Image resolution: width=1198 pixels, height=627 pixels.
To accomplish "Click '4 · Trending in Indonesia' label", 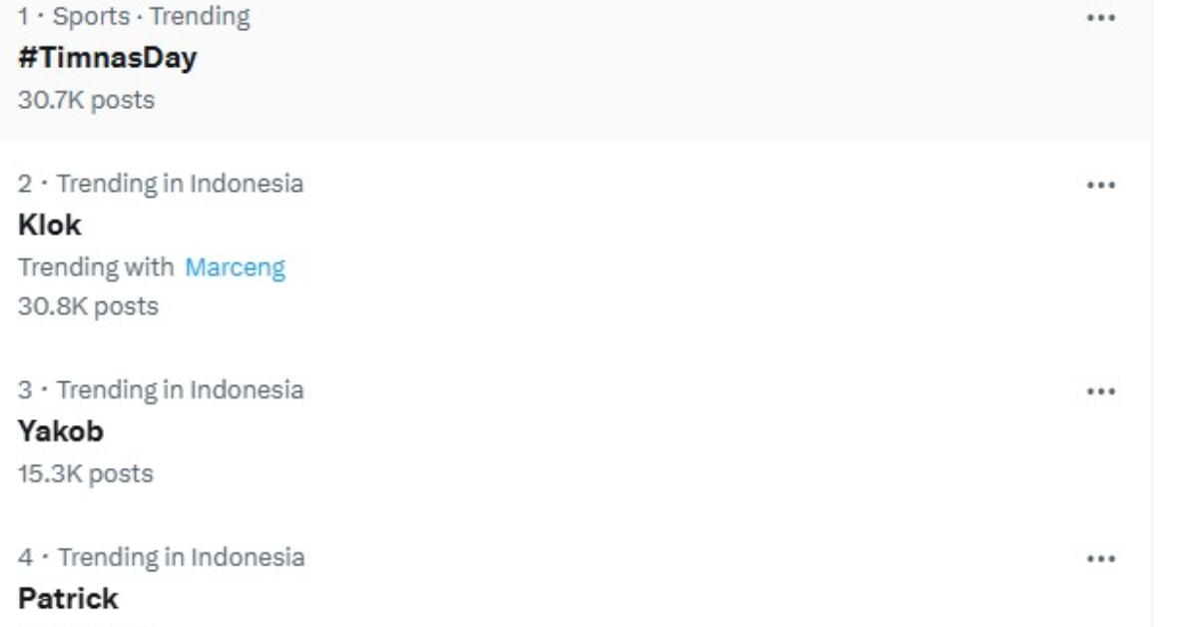I will pyautogui.click(x=161, y=557).
